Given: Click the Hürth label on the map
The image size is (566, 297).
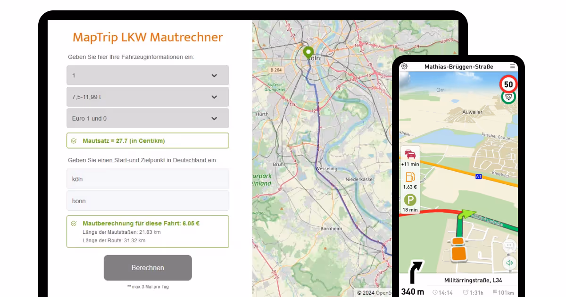Looking at the screenshot, I should point(262,114).
